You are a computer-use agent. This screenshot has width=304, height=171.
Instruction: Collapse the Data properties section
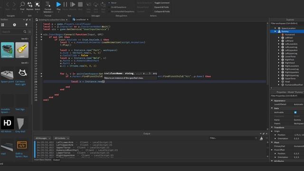coord(272,108)
